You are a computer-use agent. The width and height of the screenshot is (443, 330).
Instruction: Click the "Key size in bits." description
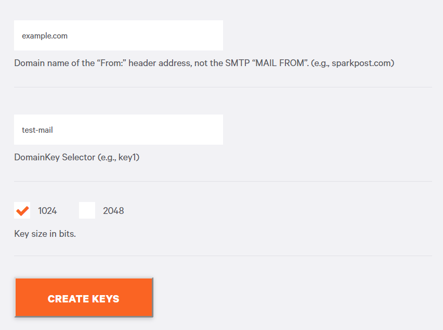coord(45,234)
